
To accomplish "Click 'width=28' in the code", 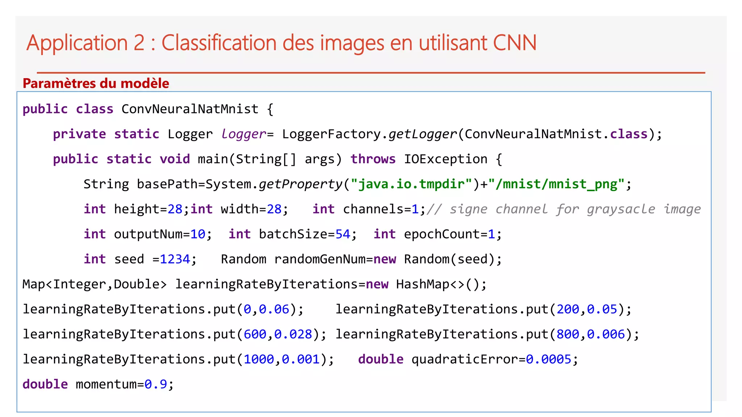I will [251, 209].
